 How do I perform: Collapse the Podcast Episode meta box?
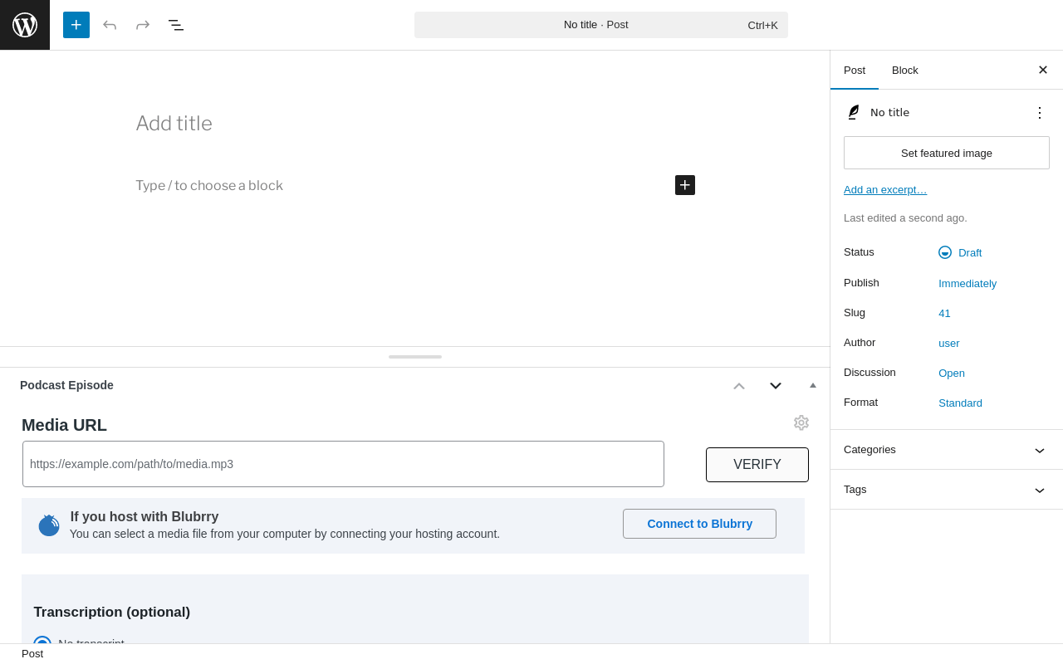813,385
